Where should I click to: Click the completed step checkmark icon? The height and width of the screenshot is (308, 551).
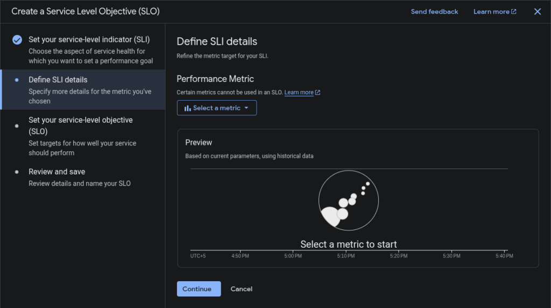[x=17, y=40]
